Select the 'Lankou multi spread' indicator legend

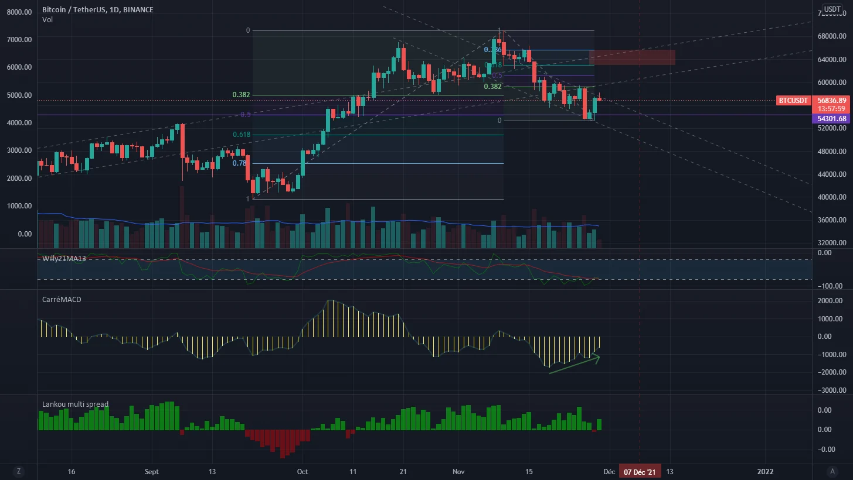click(x=76, y=404)
